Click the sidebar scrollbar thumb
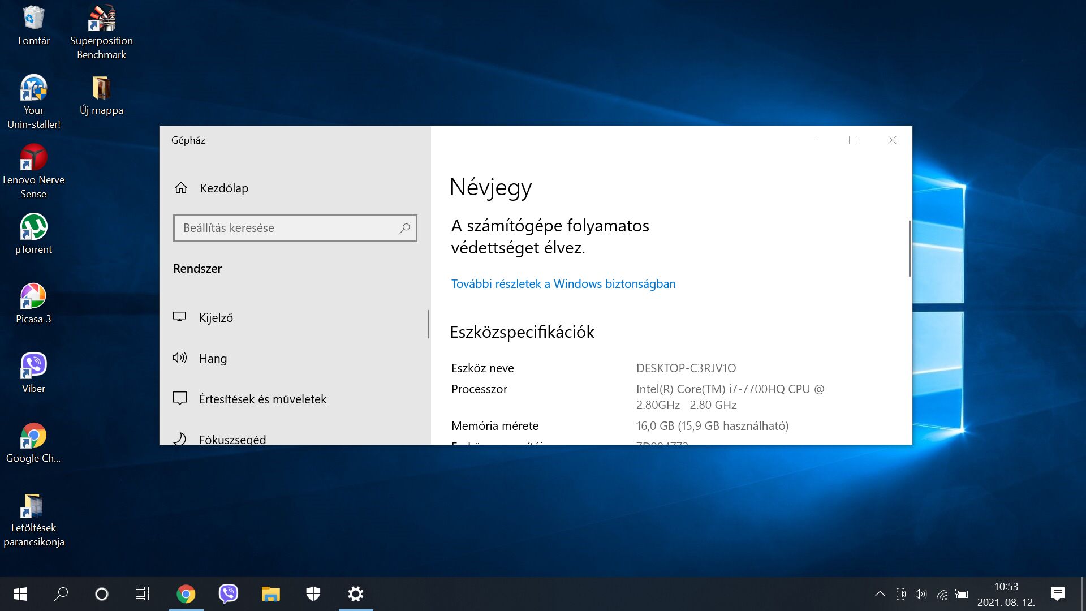The width and height of the screenshot is (1086, 611). (428, 324)
